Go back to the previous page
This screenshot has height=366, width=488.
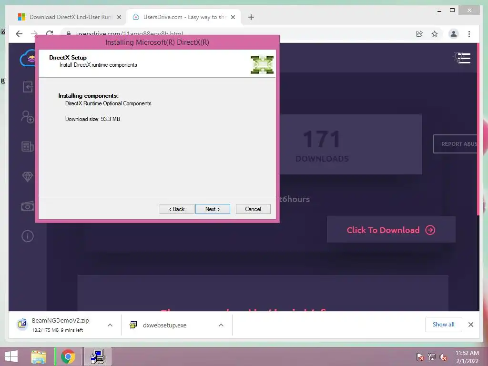[19, 34]
